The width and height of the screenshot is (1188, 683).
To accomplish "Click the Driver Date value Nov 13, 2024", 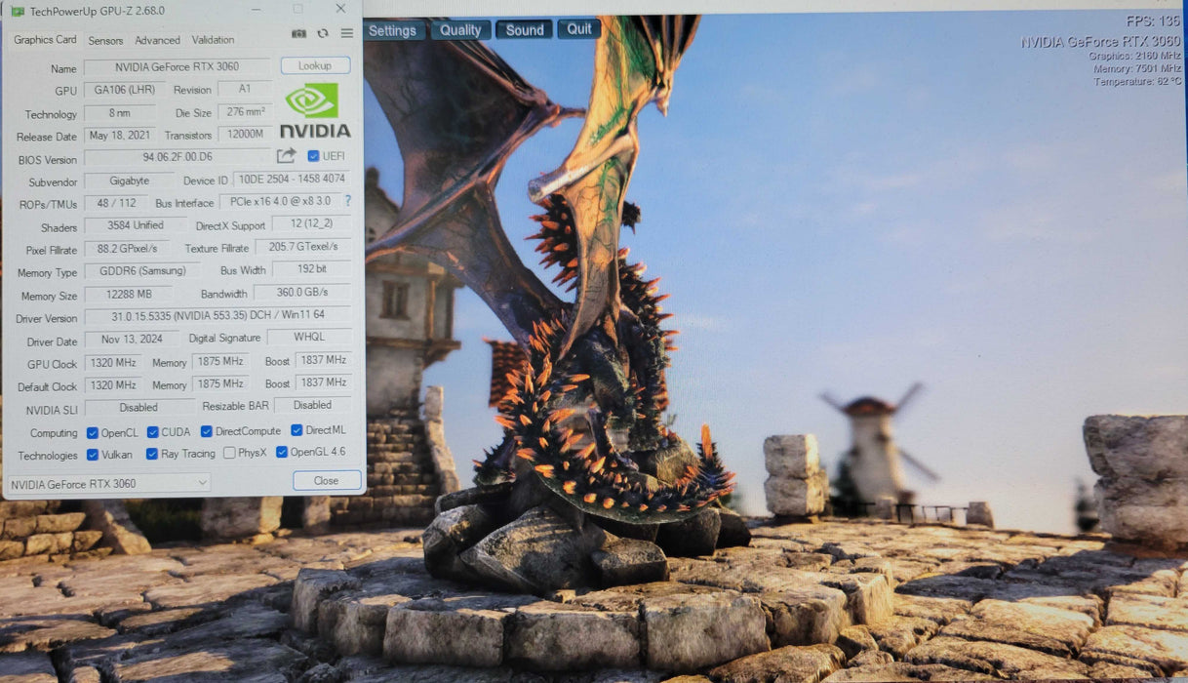I will click(x=133, y=340).
